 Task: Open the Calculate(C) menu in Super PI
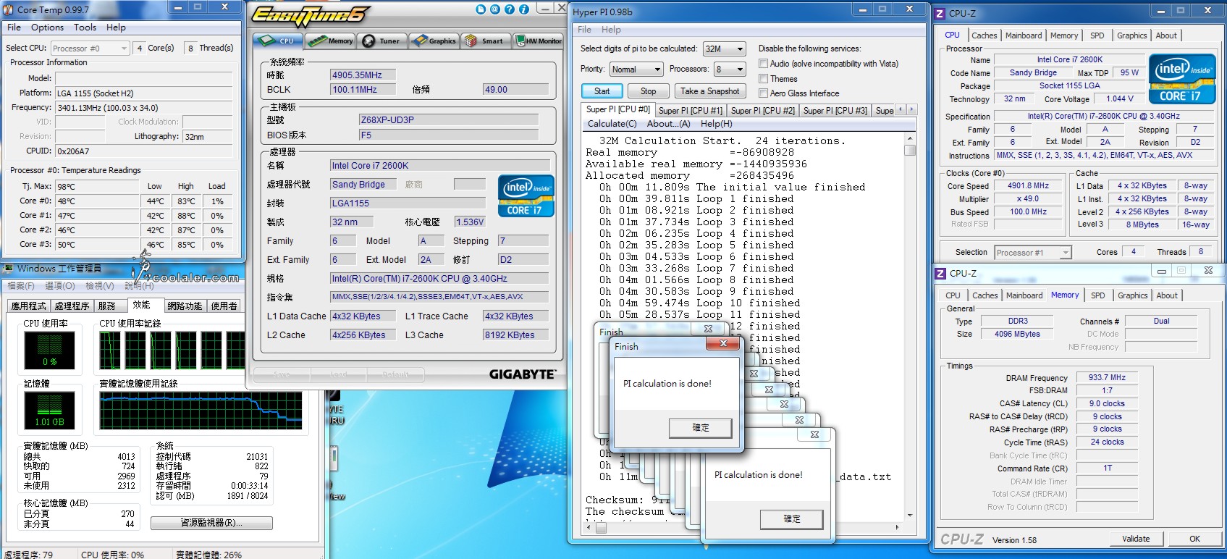click(x=612, y=124)
